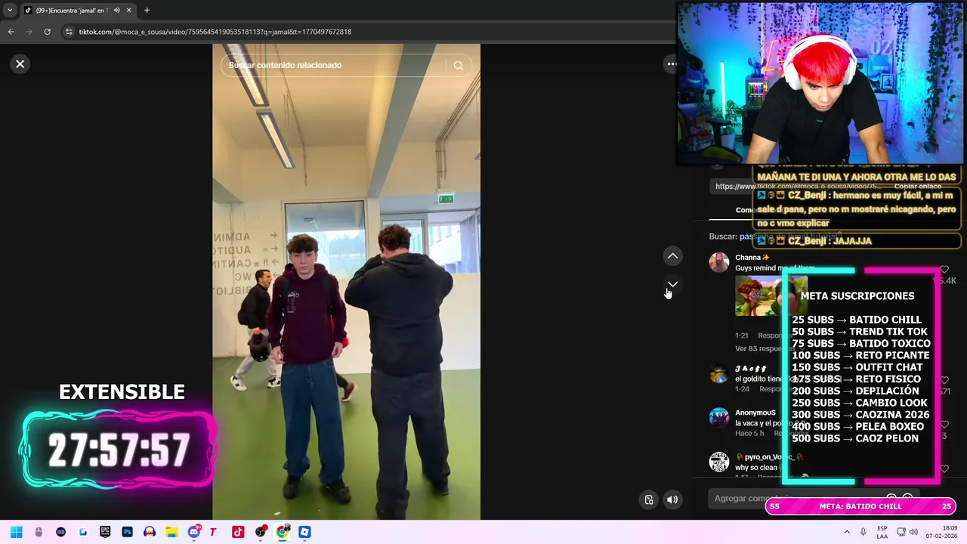View site information icon in address bar
The height and width of the screenshot is (544, 967).
(69, 32)
